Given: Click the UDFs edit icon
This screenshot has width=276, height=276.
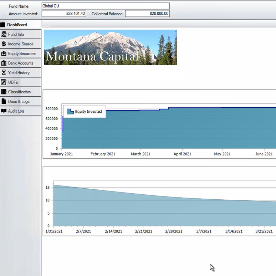Looking at the screenshot, I should click(4, 82).
